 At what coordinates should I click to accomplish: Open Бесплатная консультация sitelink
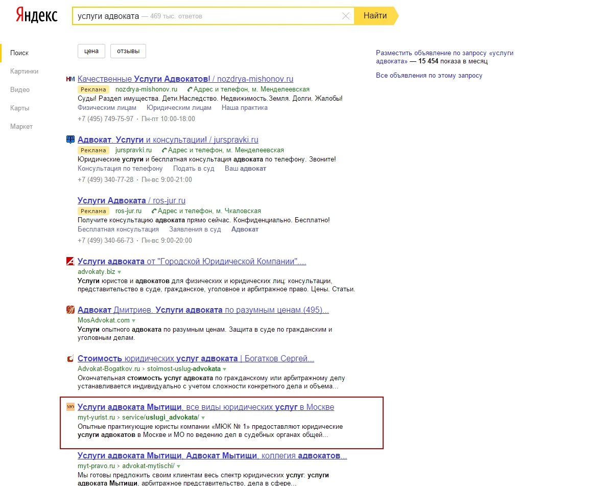118,229
